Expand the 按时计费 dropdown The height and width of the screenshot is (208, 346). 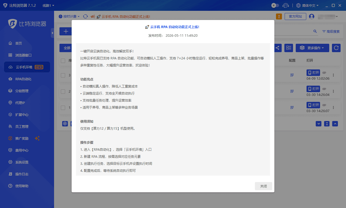pyautogui.click(x=69, y=16)
